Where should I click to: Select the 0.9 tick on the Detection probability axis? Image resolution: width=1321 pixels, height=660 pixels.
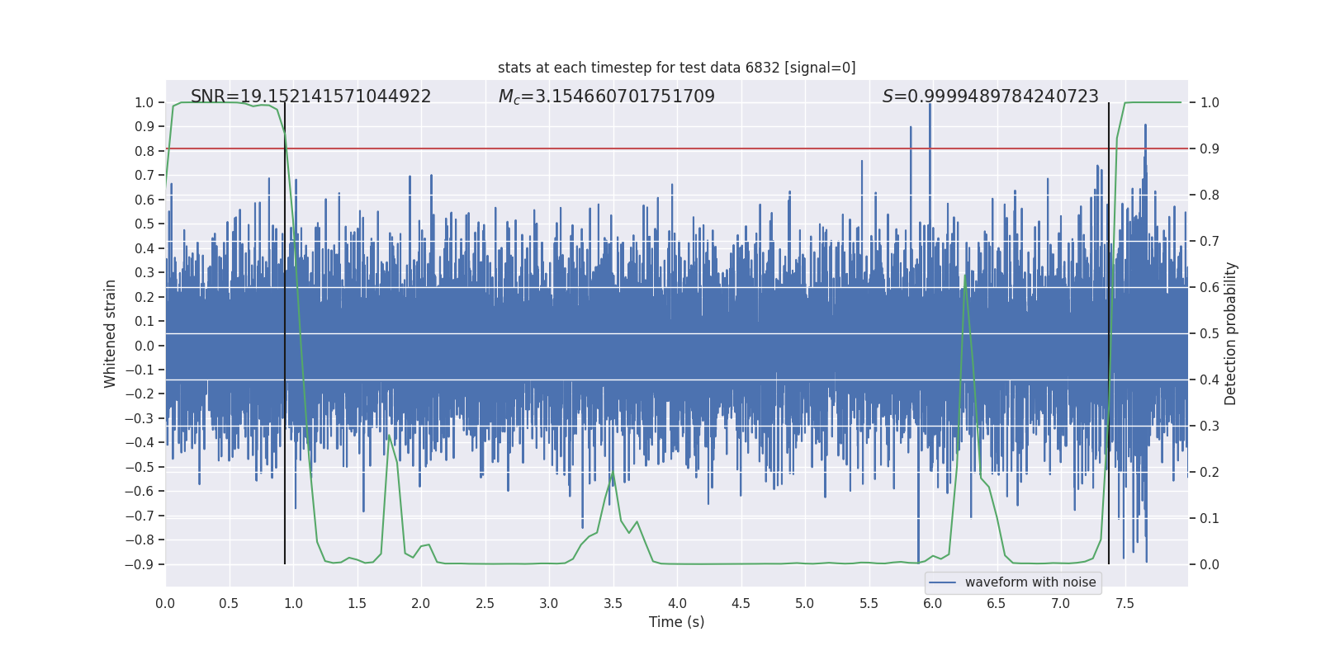(x=1210, y=149)
